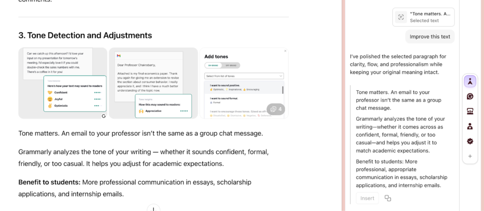Screen dimensions: 484x211
Task: Click the line 'applications, and internship emails.' in document
Action: [x=71, y=194]
